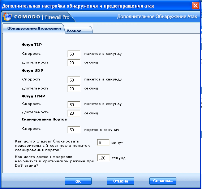Screen dimensions: 202x189
Task: Click the Дополнительное Обнаружение Атак header text
Action: [157, 17]
